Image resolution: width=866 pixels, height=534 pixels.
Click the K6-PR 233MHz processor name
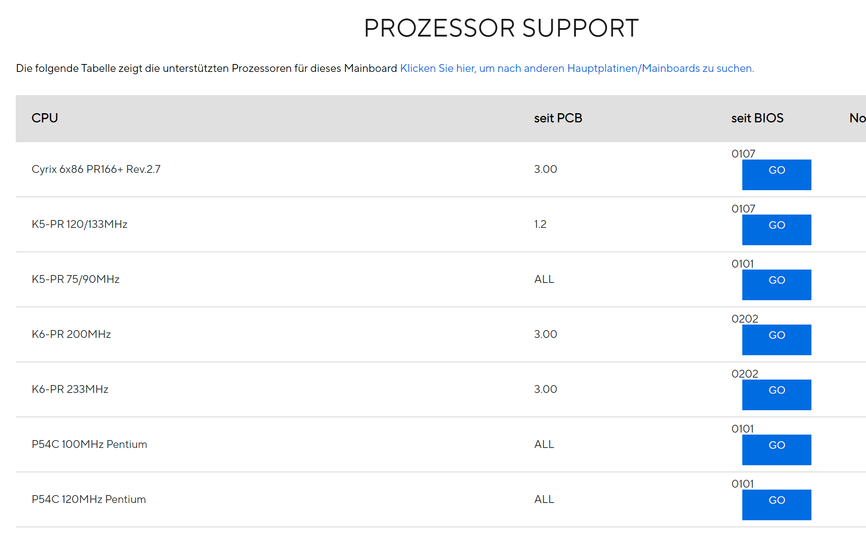pyautogui.click(x=70, y=389)
